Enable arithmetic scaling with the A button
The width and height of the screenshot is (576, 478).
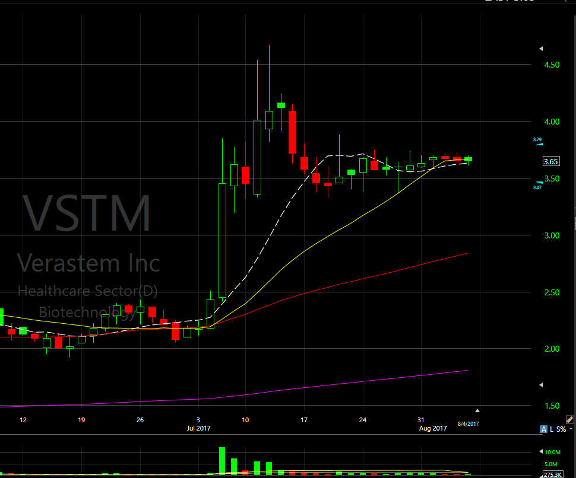tap(544, 429)
